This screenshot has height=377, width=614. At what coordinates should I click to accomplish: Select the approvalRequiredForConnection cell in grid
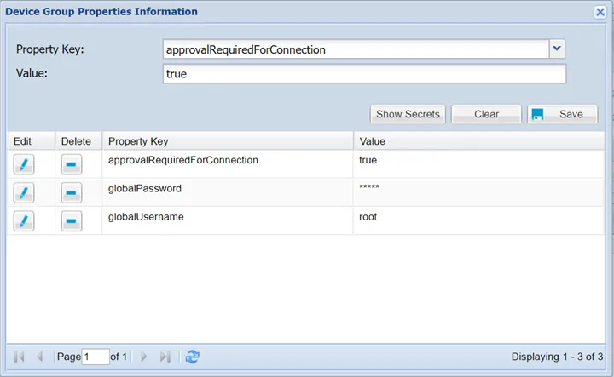(228, 164)
